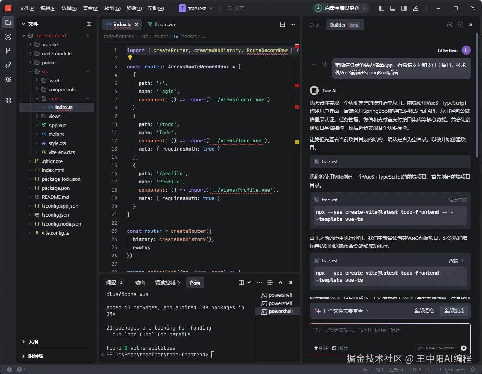The image size is (482, 374).
Task: Switch to the 调试控制台 tab
Action: pos(167,282)
